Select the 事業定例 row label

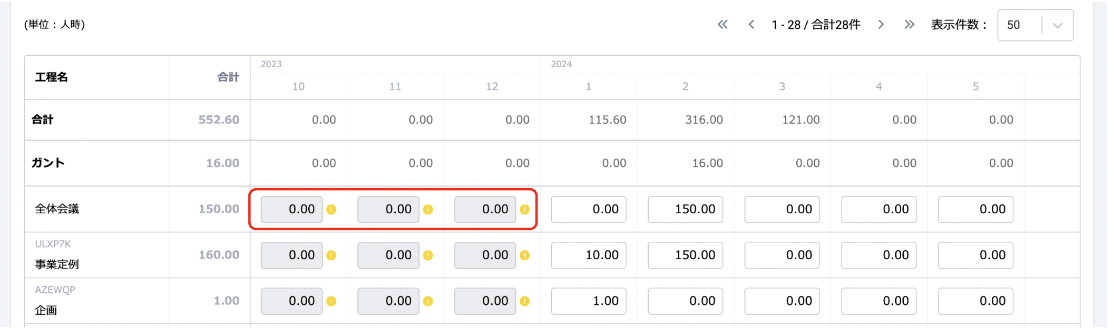57,264
